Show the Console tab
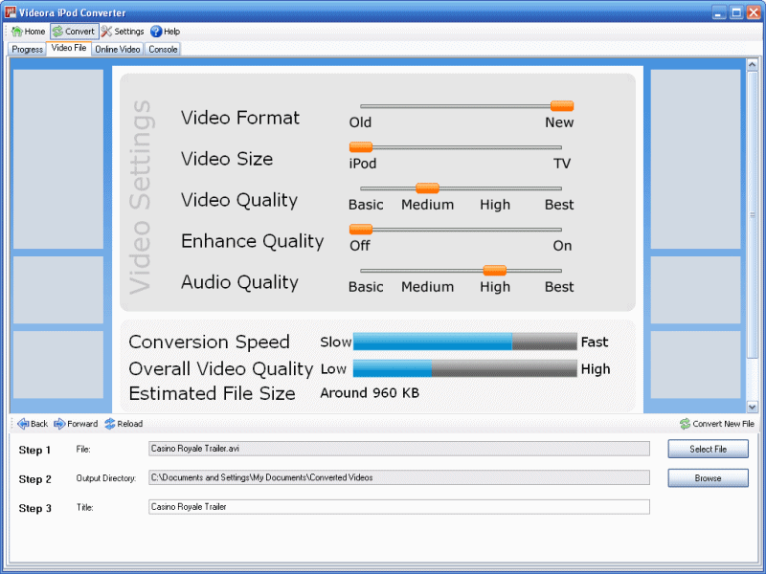Image resolution: width=766 pixels, height=574 pixels. tap(163, 50)
